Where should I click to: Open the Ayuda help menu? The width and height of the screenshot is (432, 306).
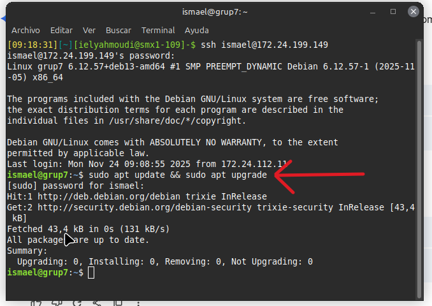(197, 30)
